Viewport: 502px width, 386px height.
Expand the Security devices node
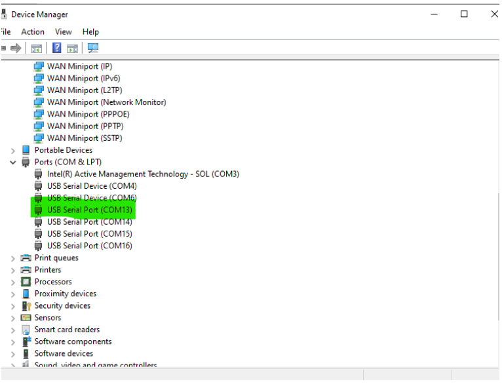[x=13, y=306]
